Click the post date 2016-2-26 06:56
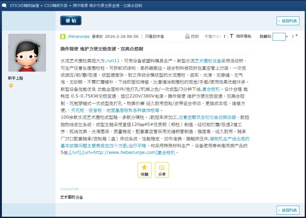The image size is (306, 218). [x=121, y=37]
